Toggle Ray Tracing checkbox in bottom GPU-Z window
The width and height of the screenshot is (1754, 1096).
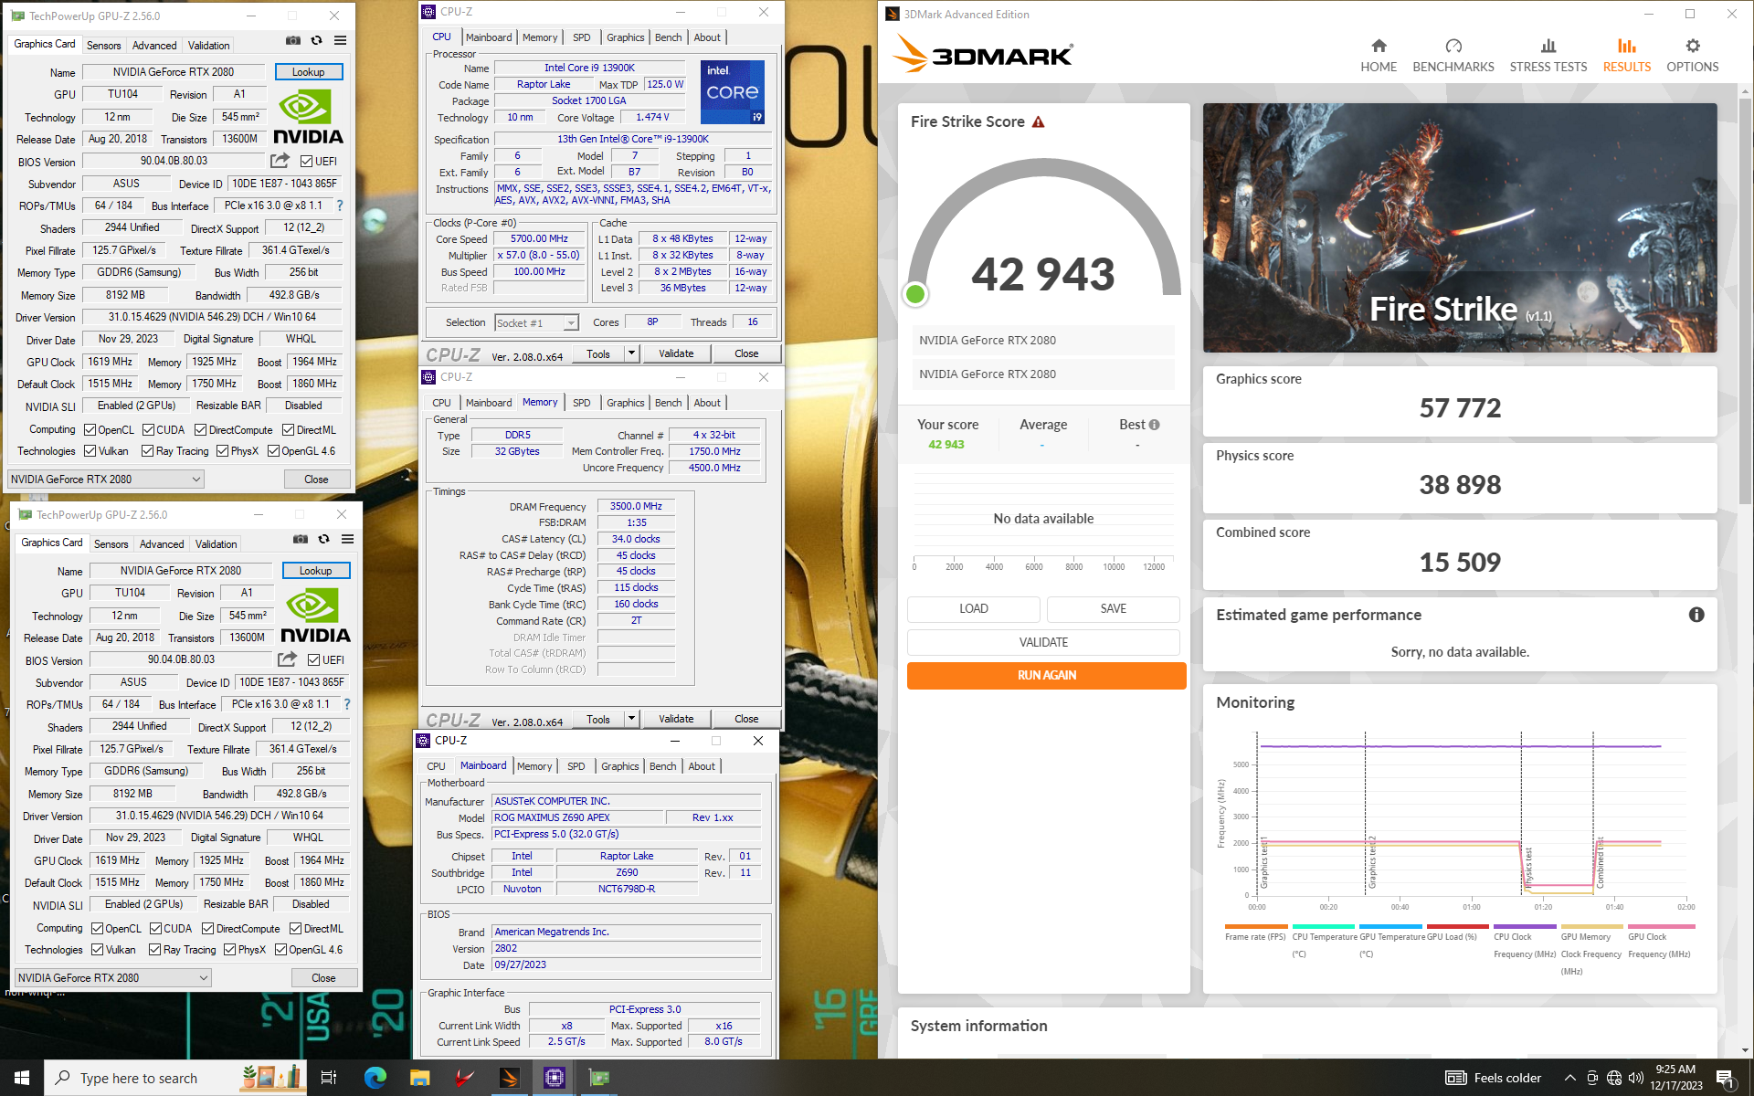[155, 950]
